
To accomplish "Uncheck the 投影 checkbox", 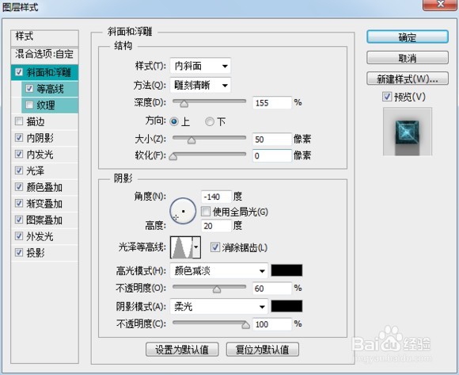I will point(19,252).
